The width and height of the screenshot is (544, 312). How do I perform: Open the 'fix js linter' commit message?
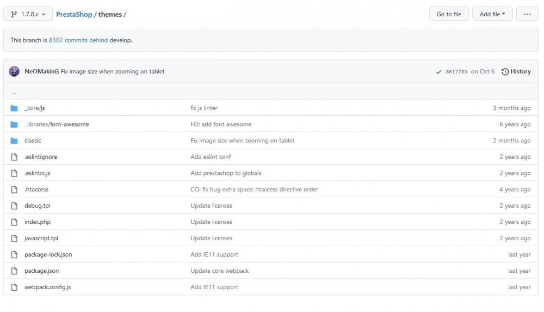[x=204, y=108]
